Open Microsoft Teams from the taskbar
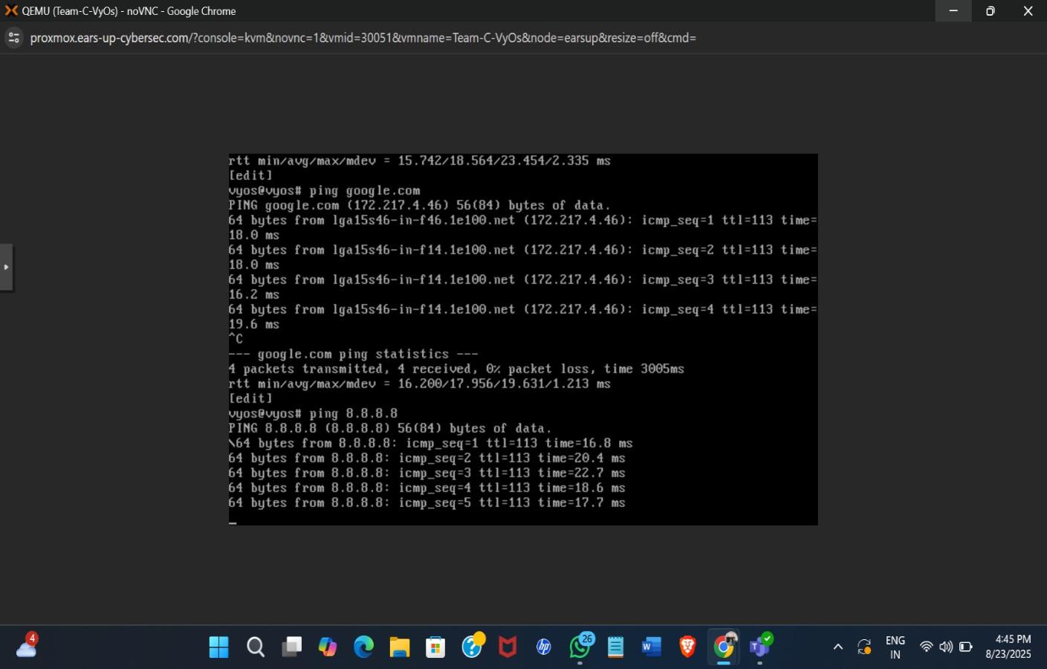This screenshot has width=1047, height=669. 759,647
